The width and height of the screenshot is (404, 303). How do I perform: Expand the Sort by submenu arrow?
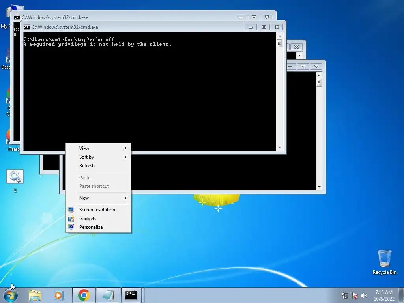point(126,157)
